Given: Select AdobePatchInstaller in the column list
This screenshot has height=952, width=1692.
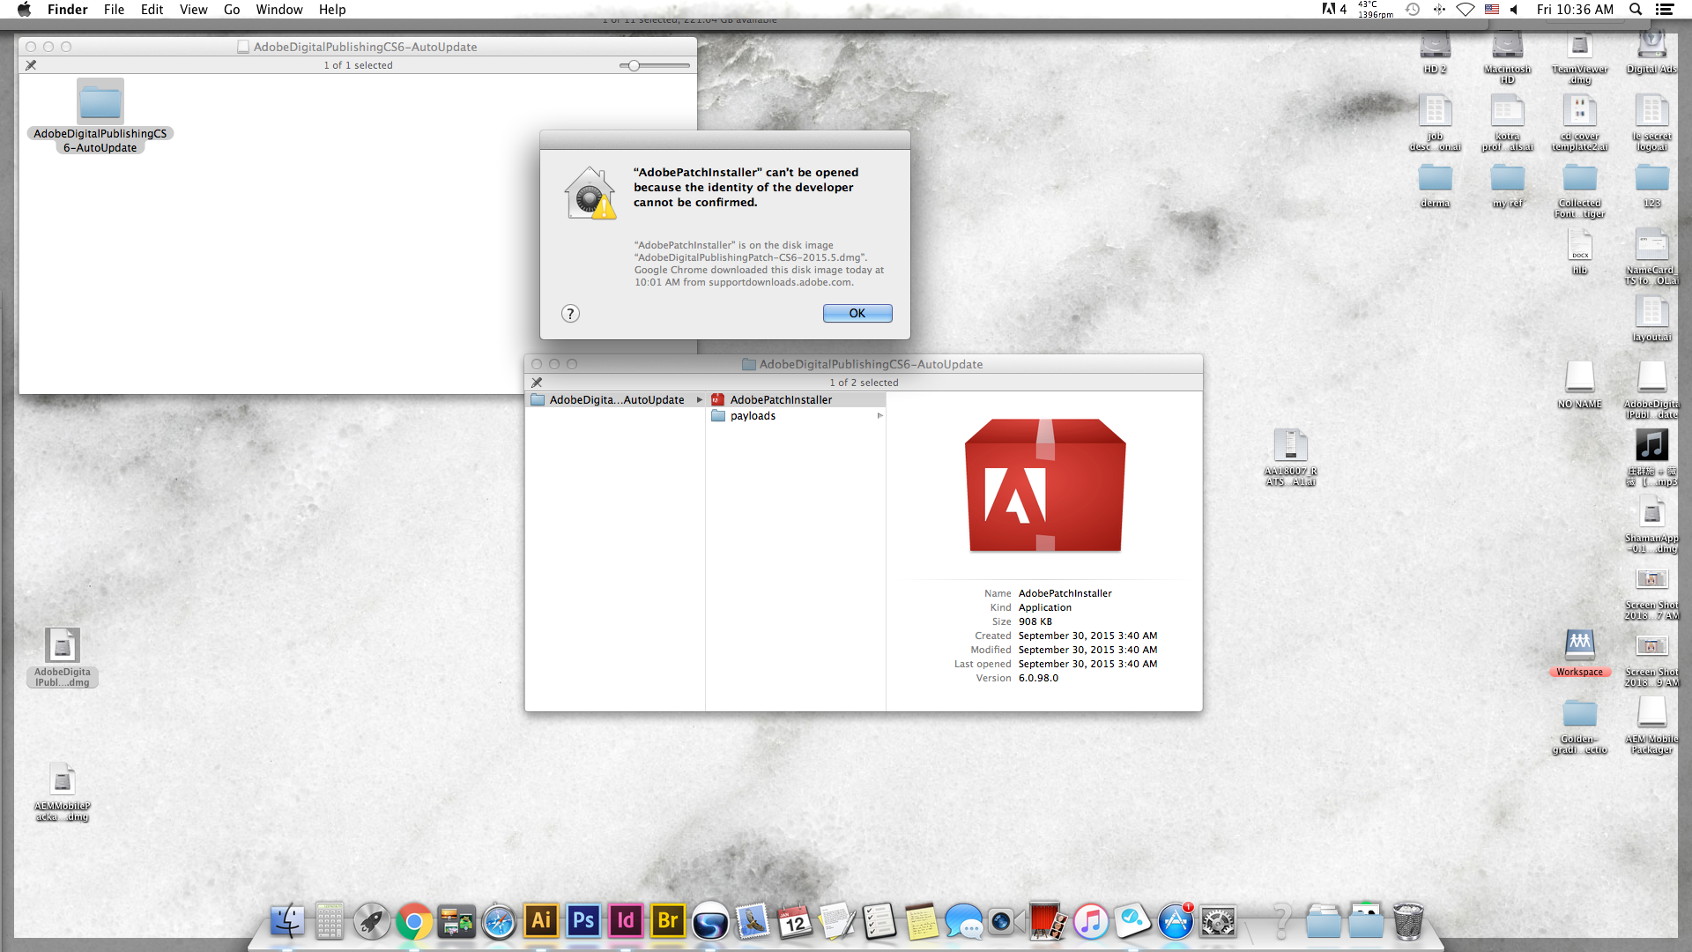Looking at the screenshot, I should click(796, 399).
